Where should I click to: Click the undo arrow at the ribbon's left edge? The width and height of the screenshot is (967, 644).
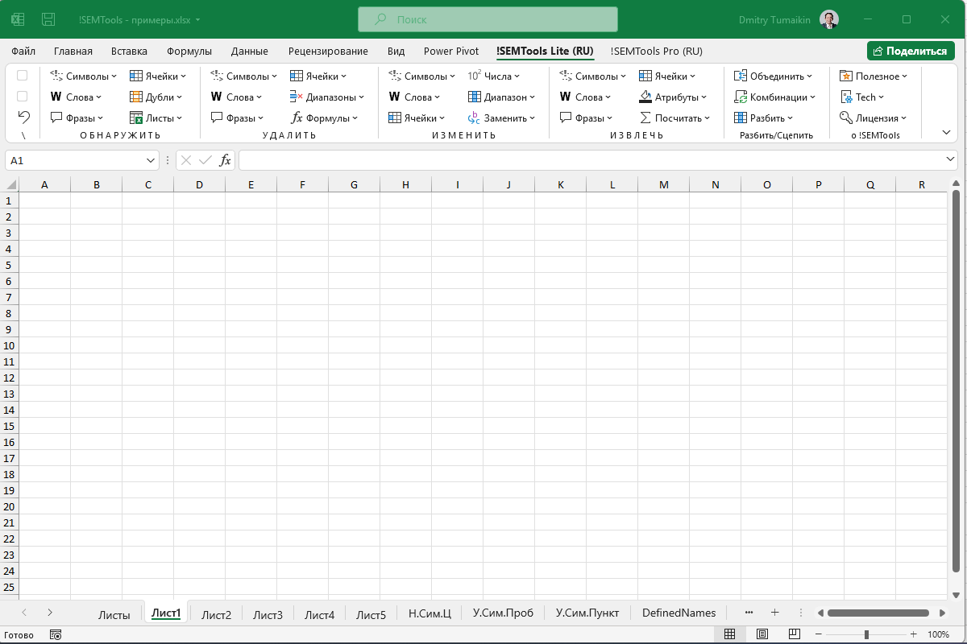(x=23, y=117)
